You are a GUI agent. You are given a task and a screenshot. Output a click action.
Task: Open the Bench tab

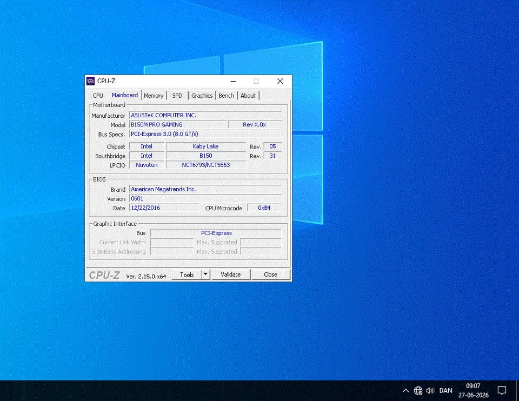coord(227,96)
